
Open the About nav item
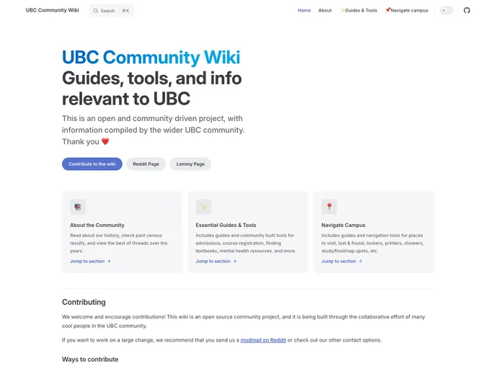coord(325,10)
